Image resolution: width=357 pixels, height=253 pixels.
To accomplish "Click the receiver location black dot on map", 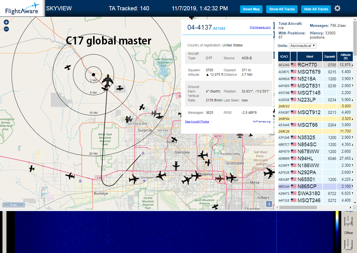I will click(93, 74).
